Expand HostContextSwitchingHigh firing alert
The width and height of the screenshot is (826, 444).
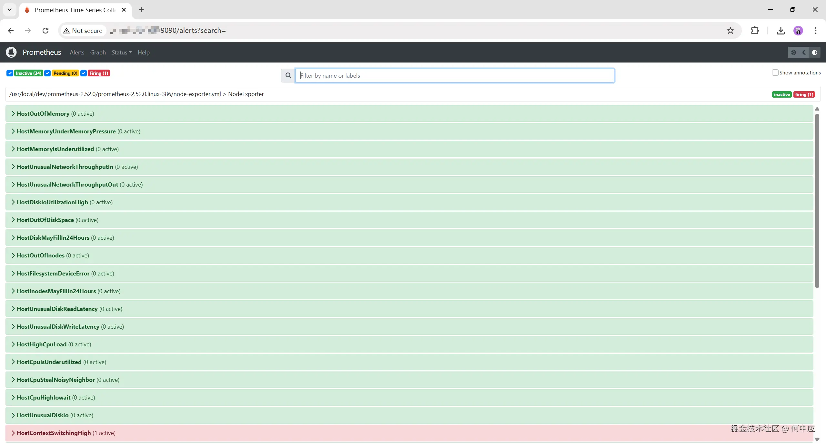[54, 433]
